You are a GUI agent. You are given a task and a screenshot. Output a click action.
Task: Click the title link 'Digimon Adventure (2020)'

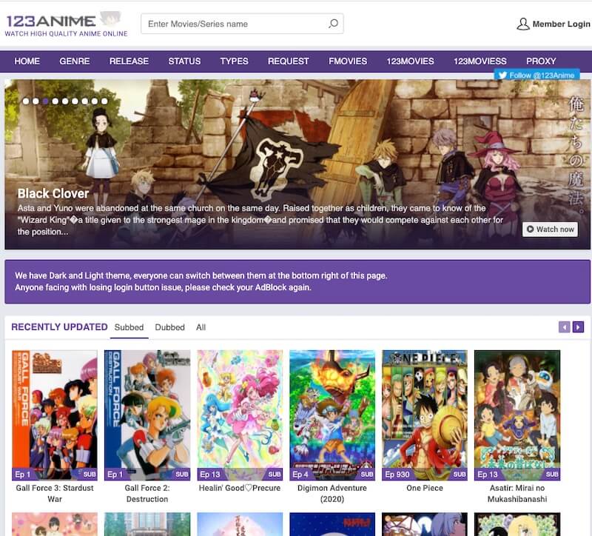click(x=332, y=493)
